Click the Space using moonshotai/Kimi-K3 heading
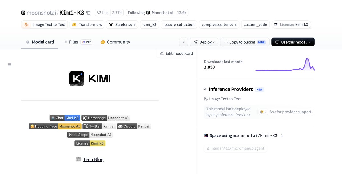 [243, 135]
